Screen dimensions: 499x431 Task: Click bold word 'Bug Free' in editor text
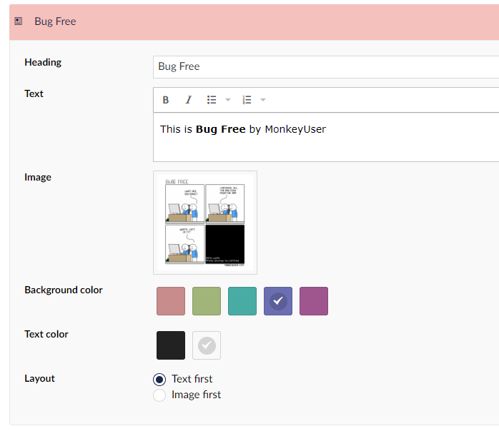[x=220, y=129]
